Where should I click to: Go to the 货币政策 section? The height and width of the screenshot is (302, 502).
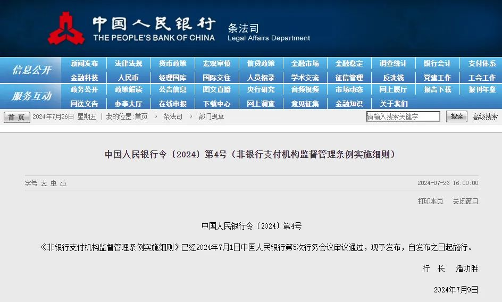(172, 63)
